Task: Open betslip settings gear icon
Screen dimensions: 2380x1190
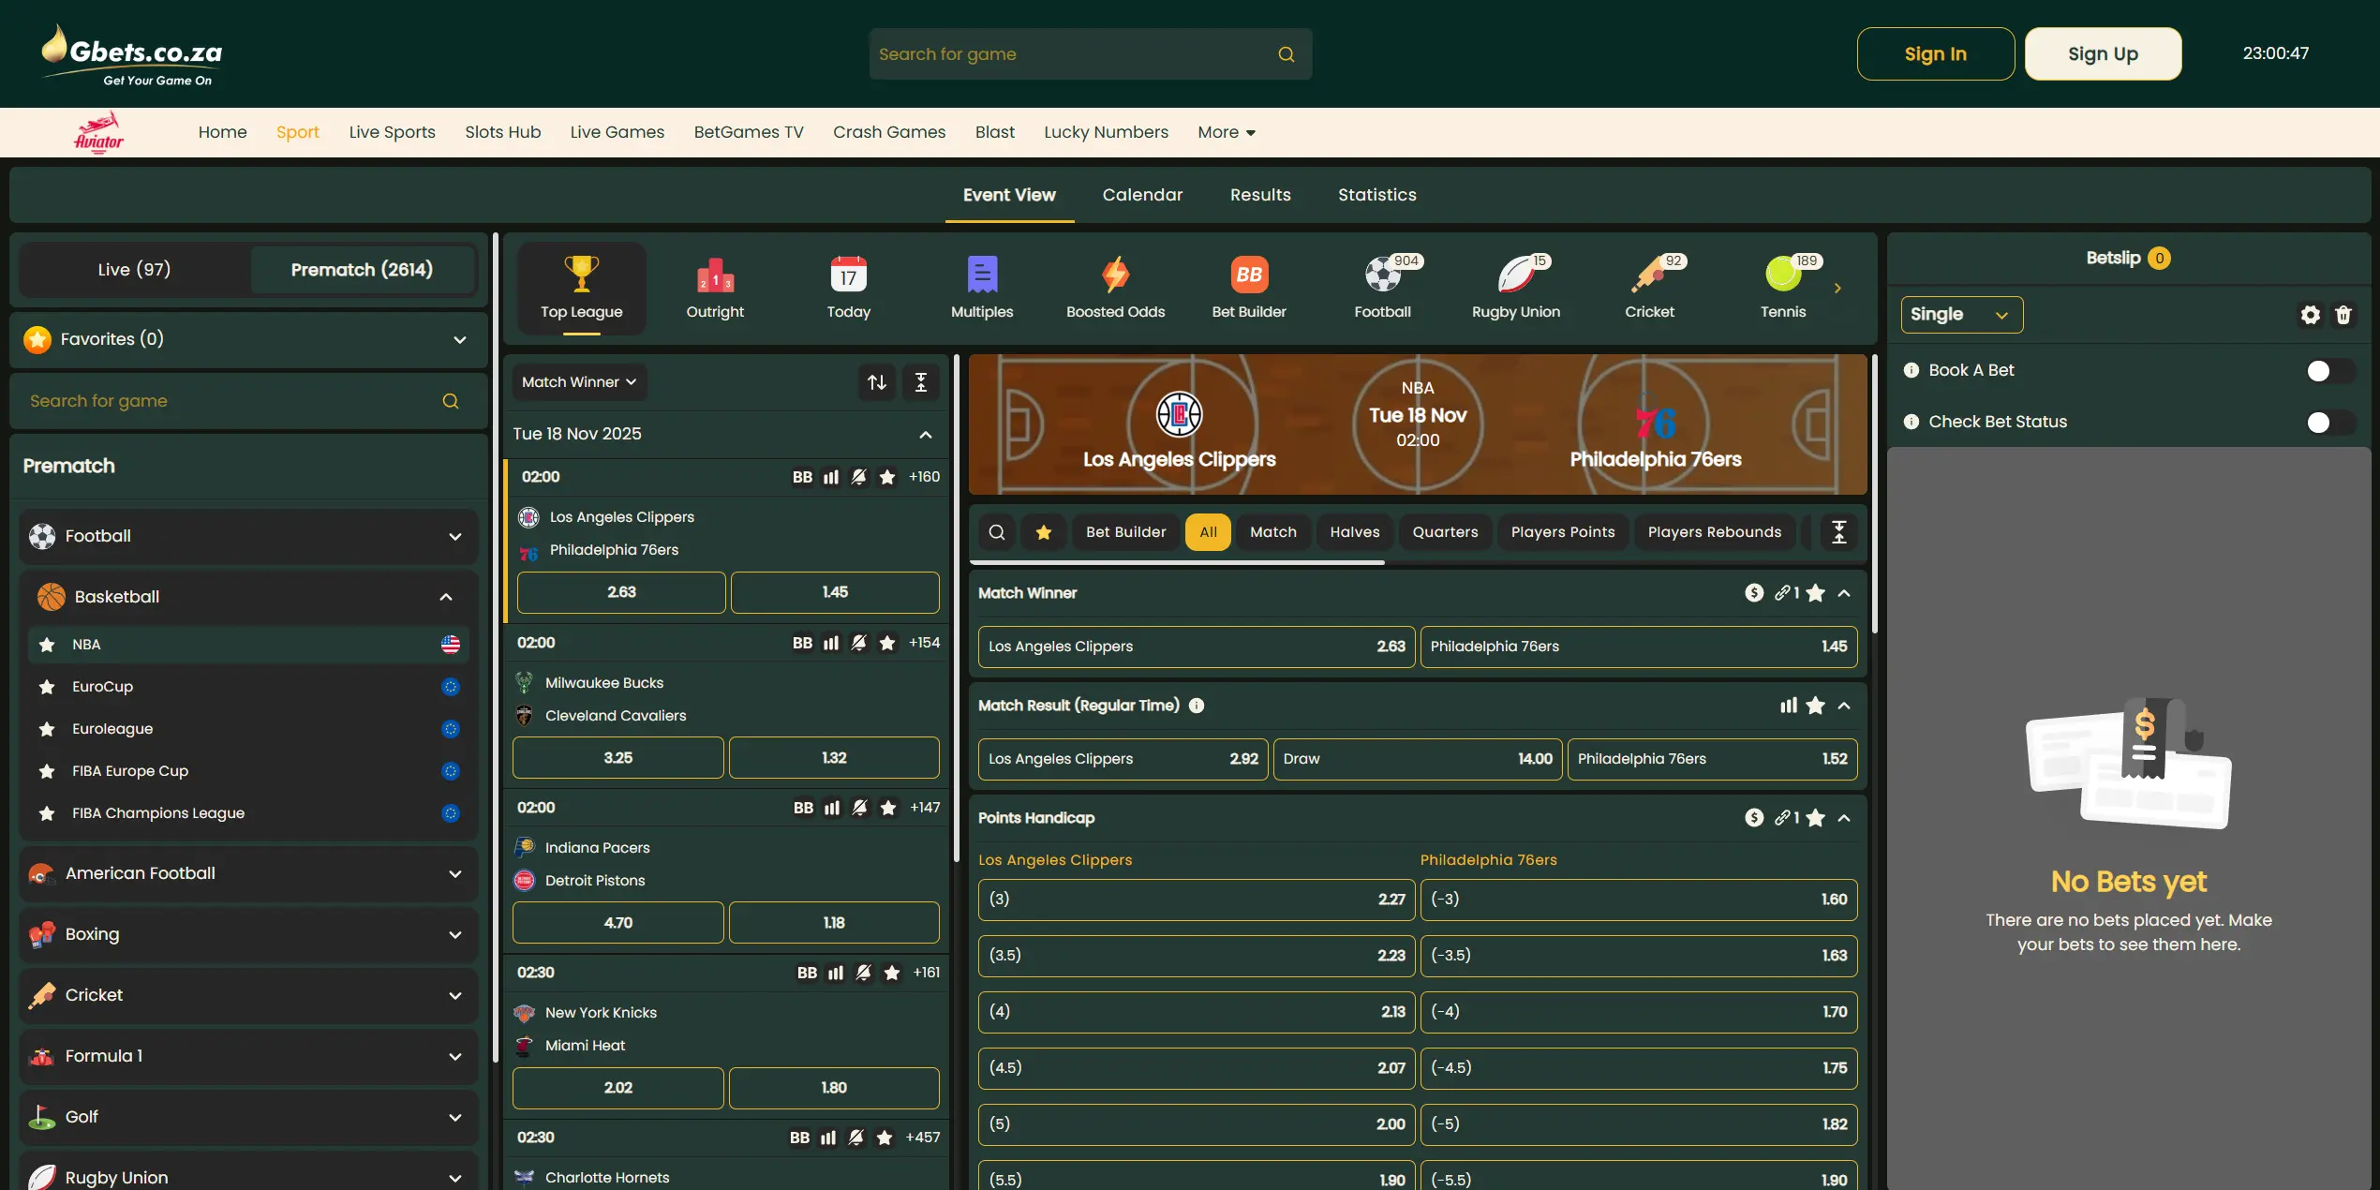Action: tap(2310, 315)
